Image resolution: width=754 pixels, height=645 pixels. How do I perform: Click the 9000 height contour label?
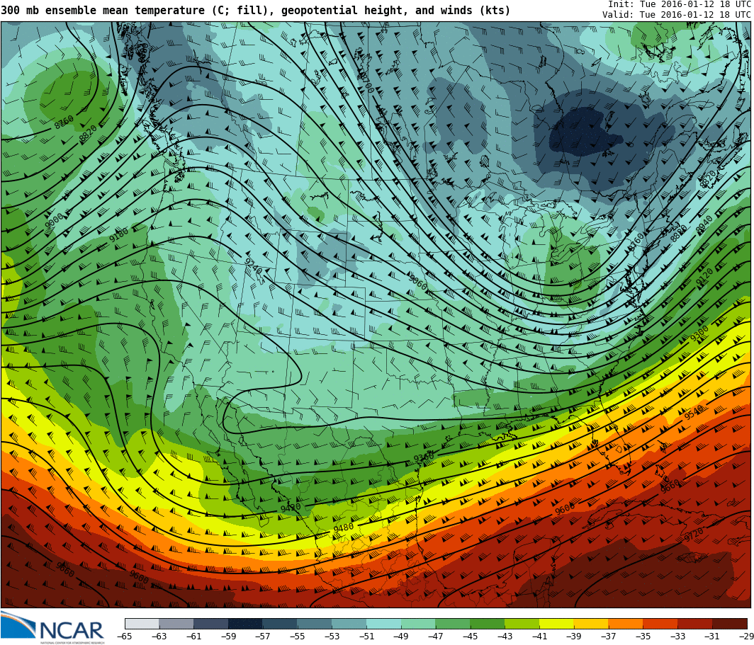53,222
